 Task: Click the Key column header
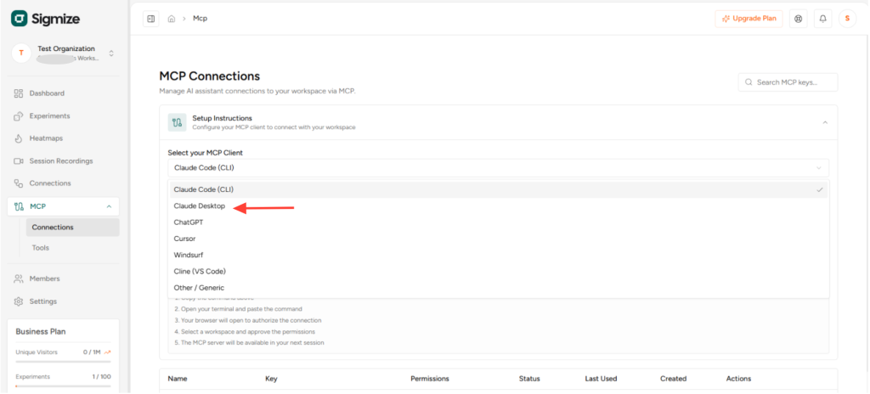(x=271, y=379)
